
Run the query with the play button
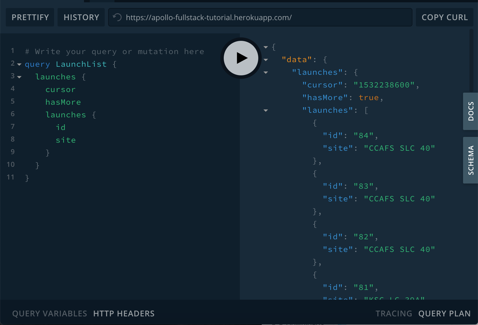click(241, 58)
